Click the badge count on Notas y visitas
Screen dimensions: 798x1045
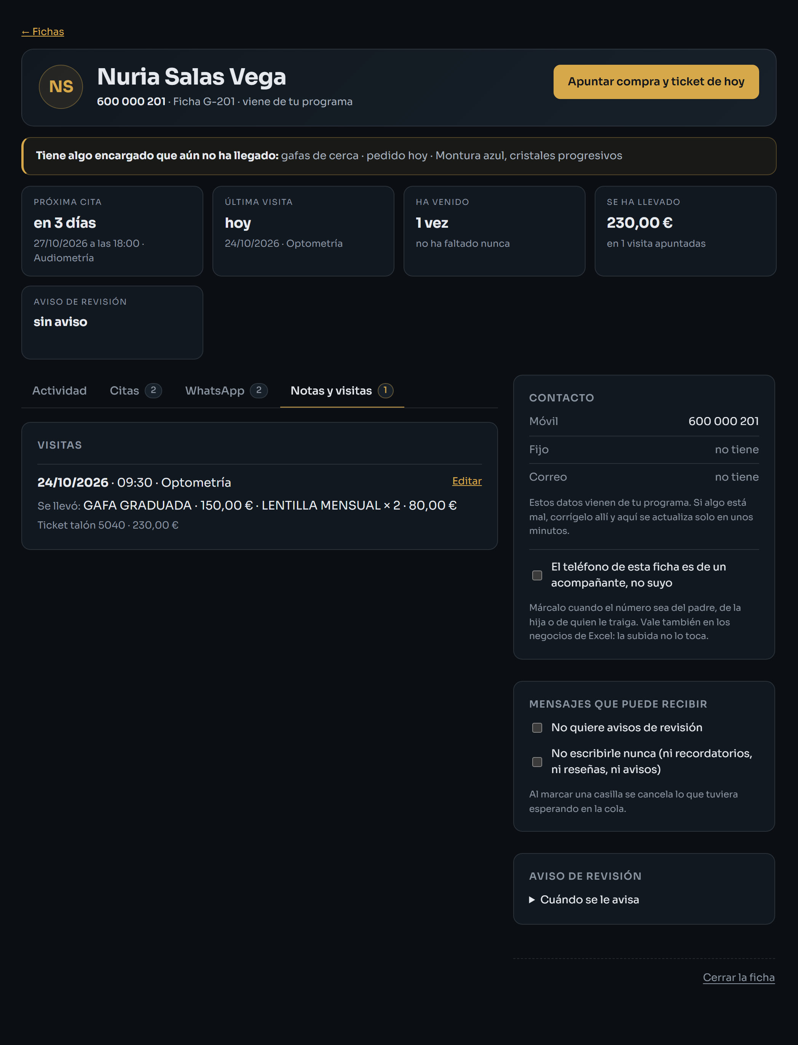tap(385, 390)
